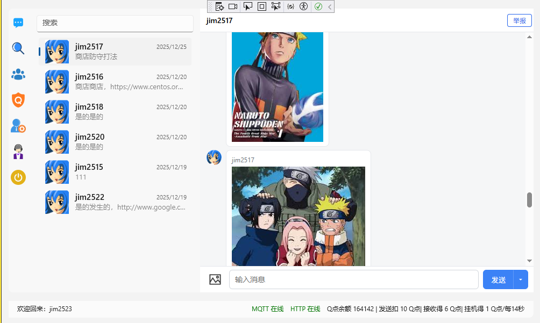Expand the send button dropdown arrow

[521, 279]
